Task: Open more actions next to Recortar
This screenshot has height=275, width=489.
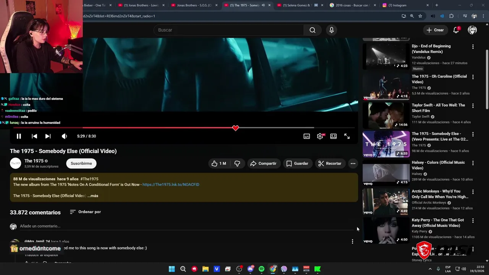Action: (x=353, y=163)
